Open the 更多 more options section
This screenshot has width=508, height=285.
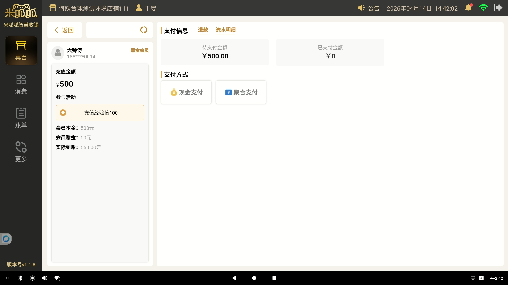(x=21, y=152)
